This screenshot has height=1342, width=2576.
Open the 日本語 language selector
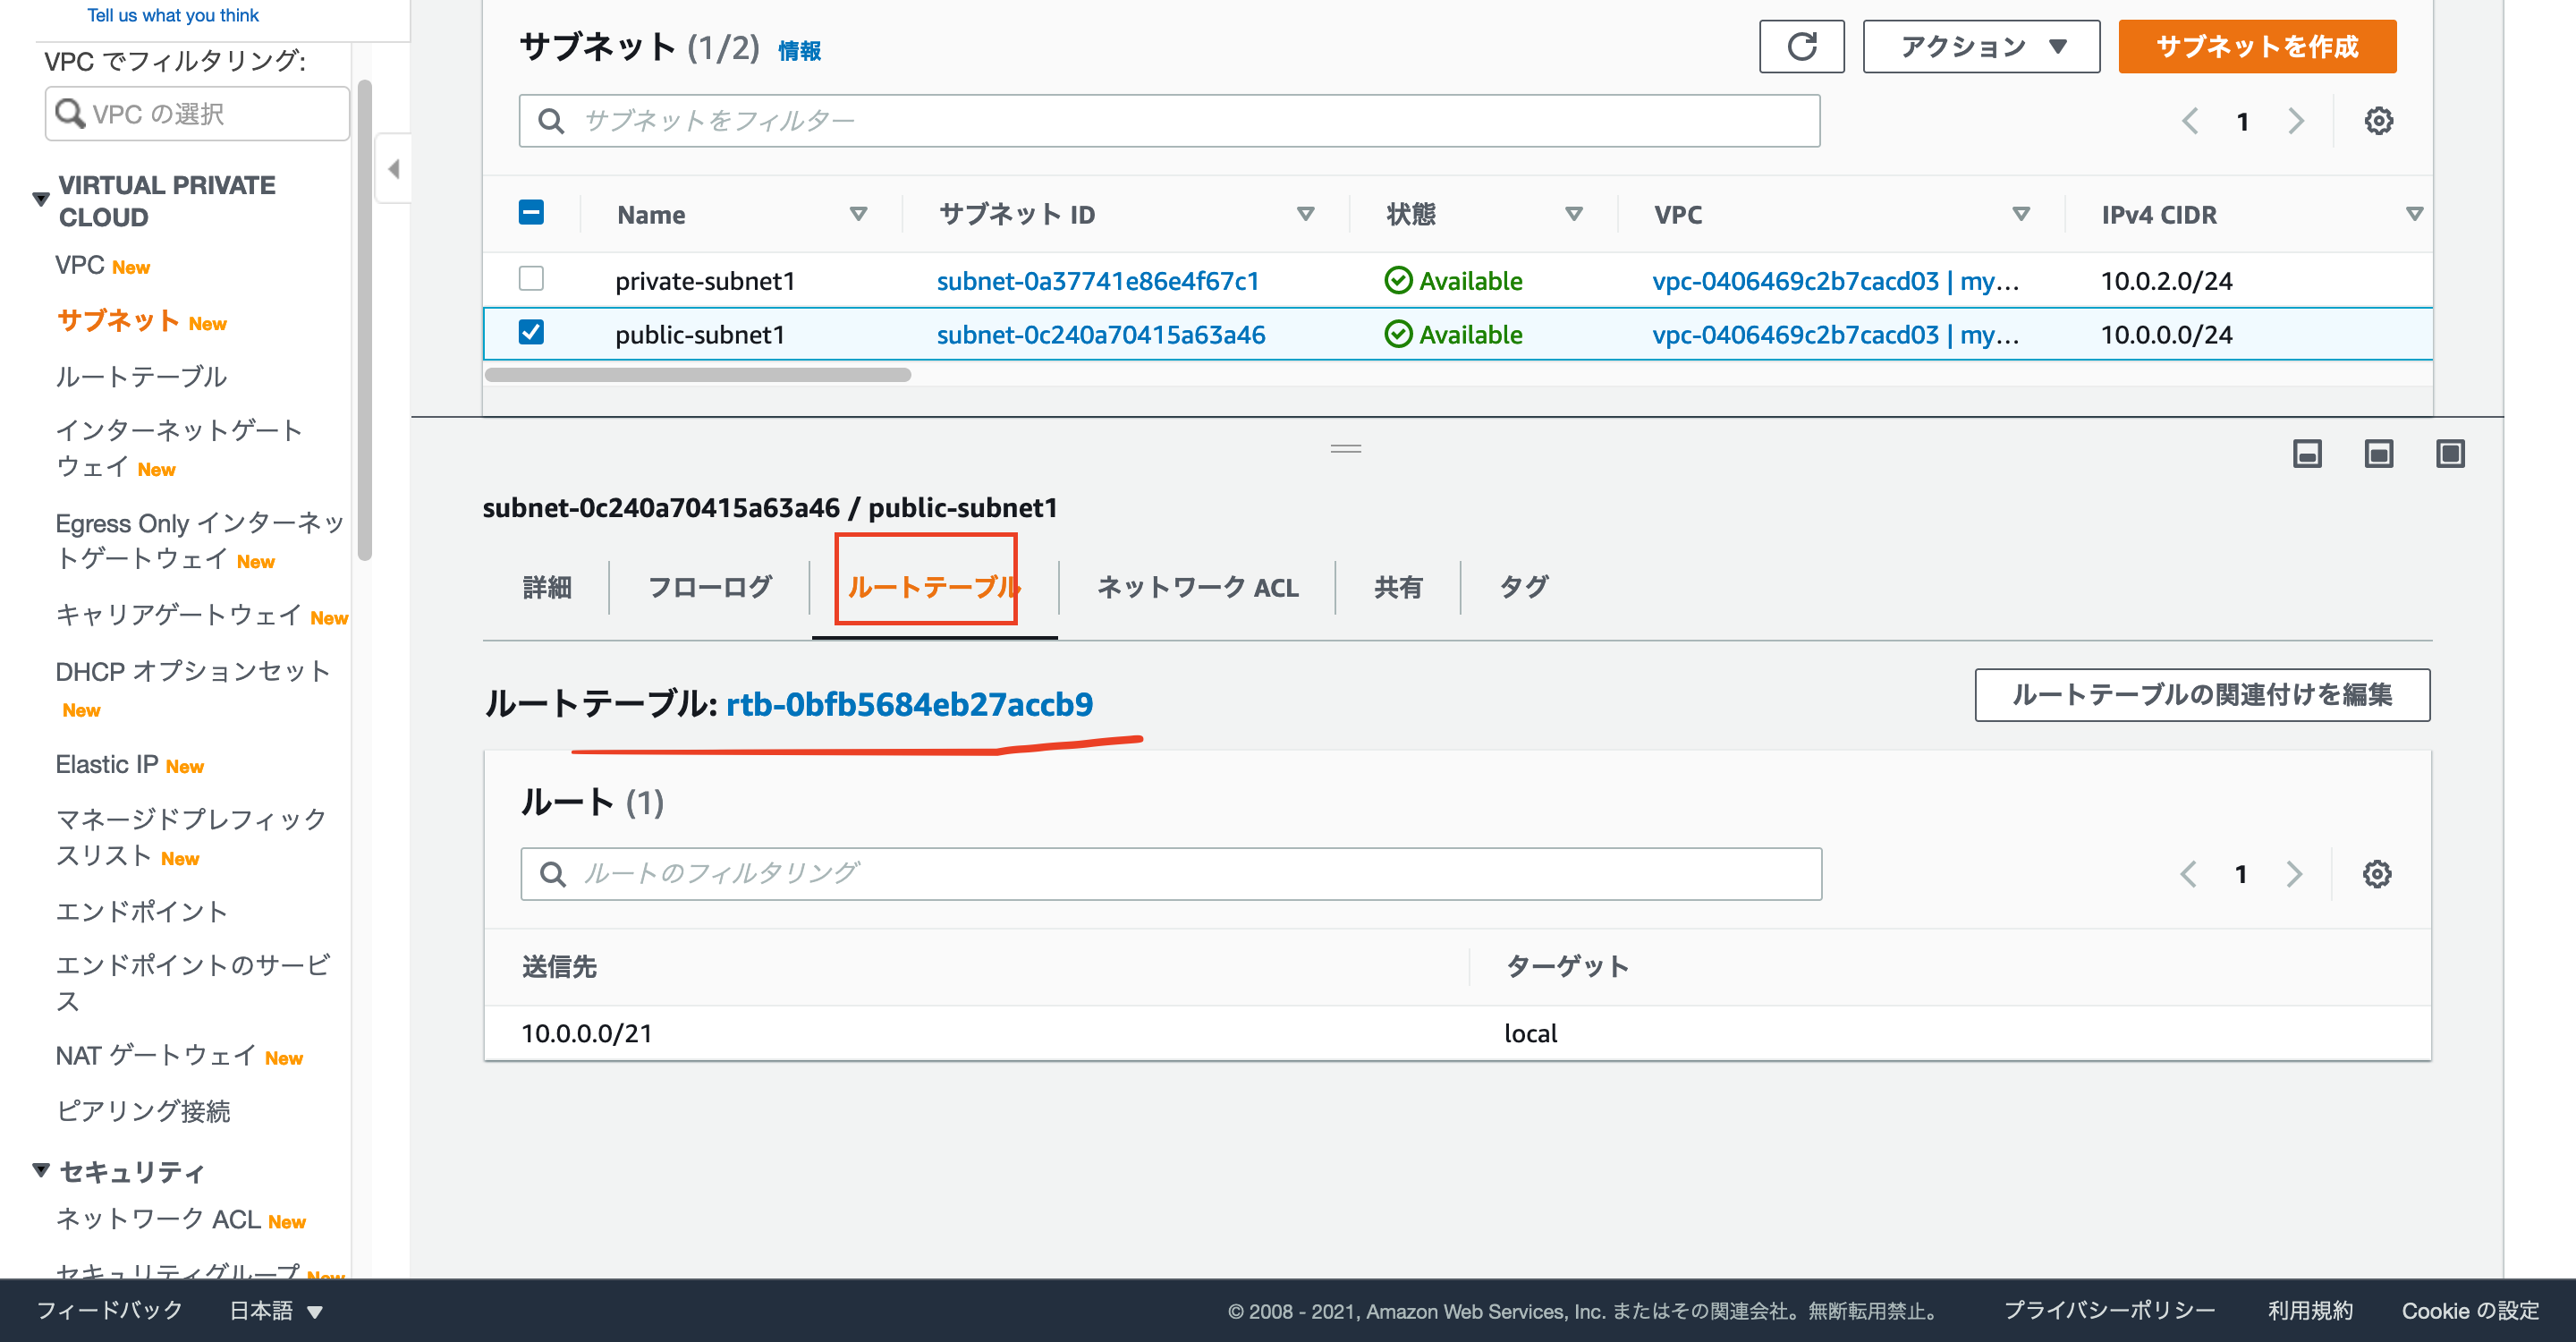click(275, 1310)
